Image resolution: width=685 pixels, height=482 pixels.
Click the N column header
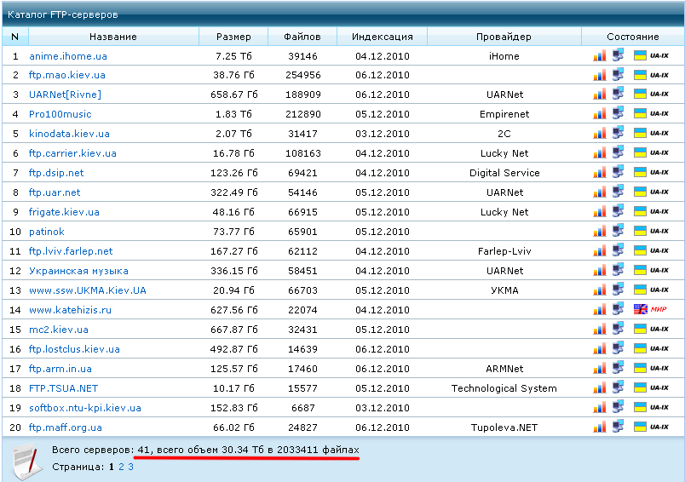(x=14, y=37)
